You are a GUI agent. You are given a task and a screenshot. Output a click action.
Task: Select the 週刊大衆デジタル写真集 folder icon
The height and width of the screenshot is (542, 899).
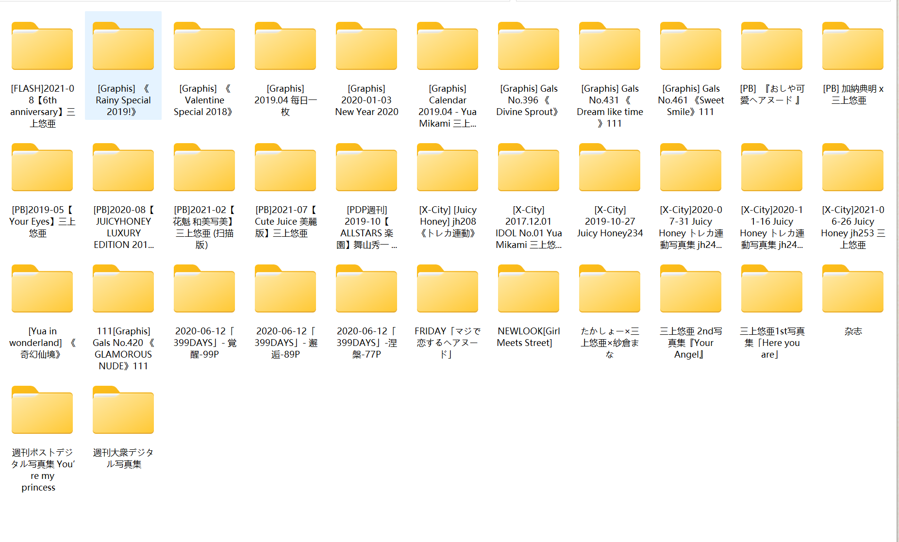pyautogui.click(x=123, y=410)
